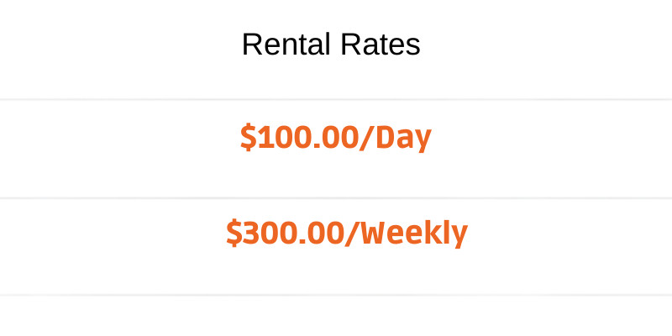Choose the orange weekly rental price
The image size is (672, 336).
[x=346, y=233]
